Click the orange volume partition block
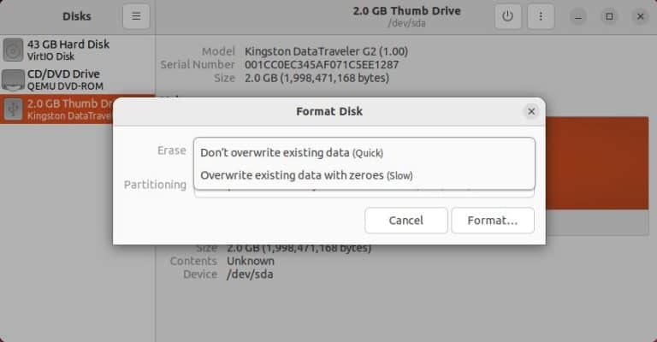The width and height of the screenshot is (657, 342). pyautogui.click(x=597, y=163)
